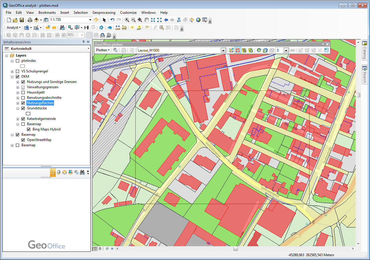Click the Undo arrow icon
Screen dimensions: 370x260
coord(112,20)
